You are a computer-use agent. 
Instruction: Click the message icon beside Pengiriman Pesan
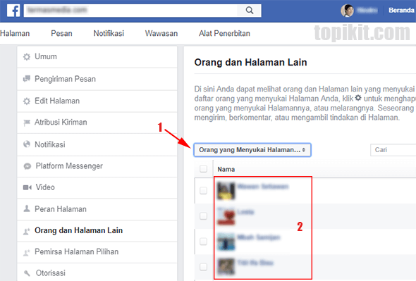point(27,79)
